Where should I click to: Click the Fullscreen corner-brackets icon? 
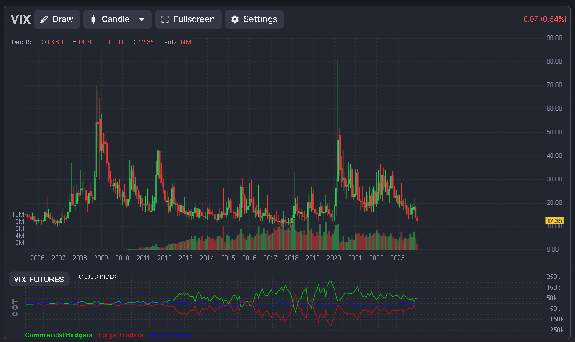click(165, 19)
